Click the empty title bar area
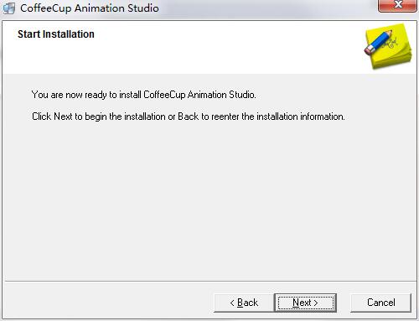 pyautogui.click(x=266, y=8)
